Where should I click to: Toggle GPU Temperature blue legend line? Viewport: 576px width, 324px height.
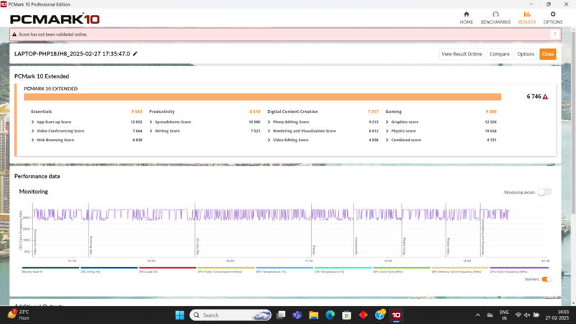coord(284,269)
